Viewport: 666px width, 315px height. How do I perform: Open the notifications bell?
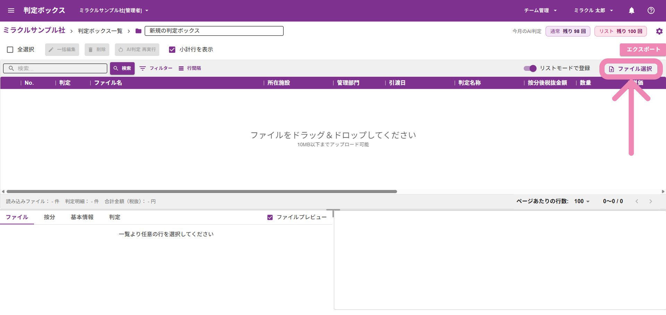632,10
